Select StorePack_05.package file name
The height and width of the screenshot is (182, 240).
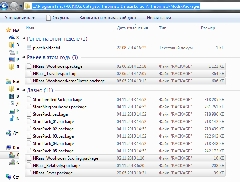[53, 151]
